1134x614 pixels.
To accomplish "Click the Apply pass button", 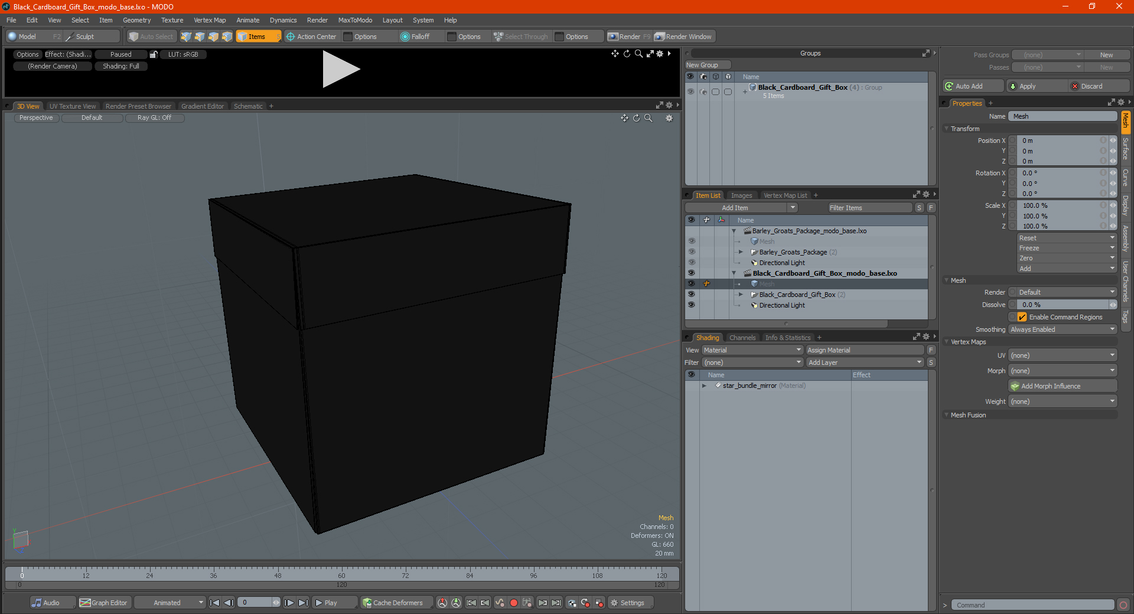I will tap(1037, 86).
